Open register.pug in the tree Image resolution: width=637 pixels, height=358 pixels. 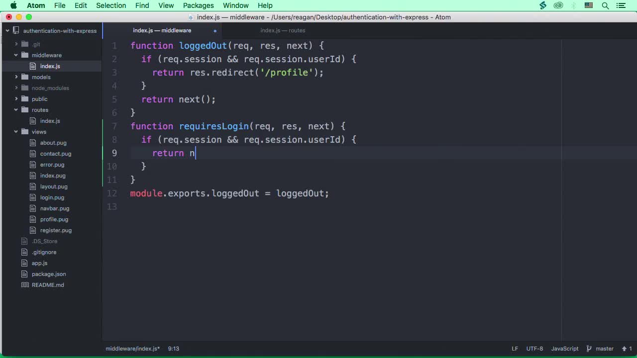click(x=56, y=230)
